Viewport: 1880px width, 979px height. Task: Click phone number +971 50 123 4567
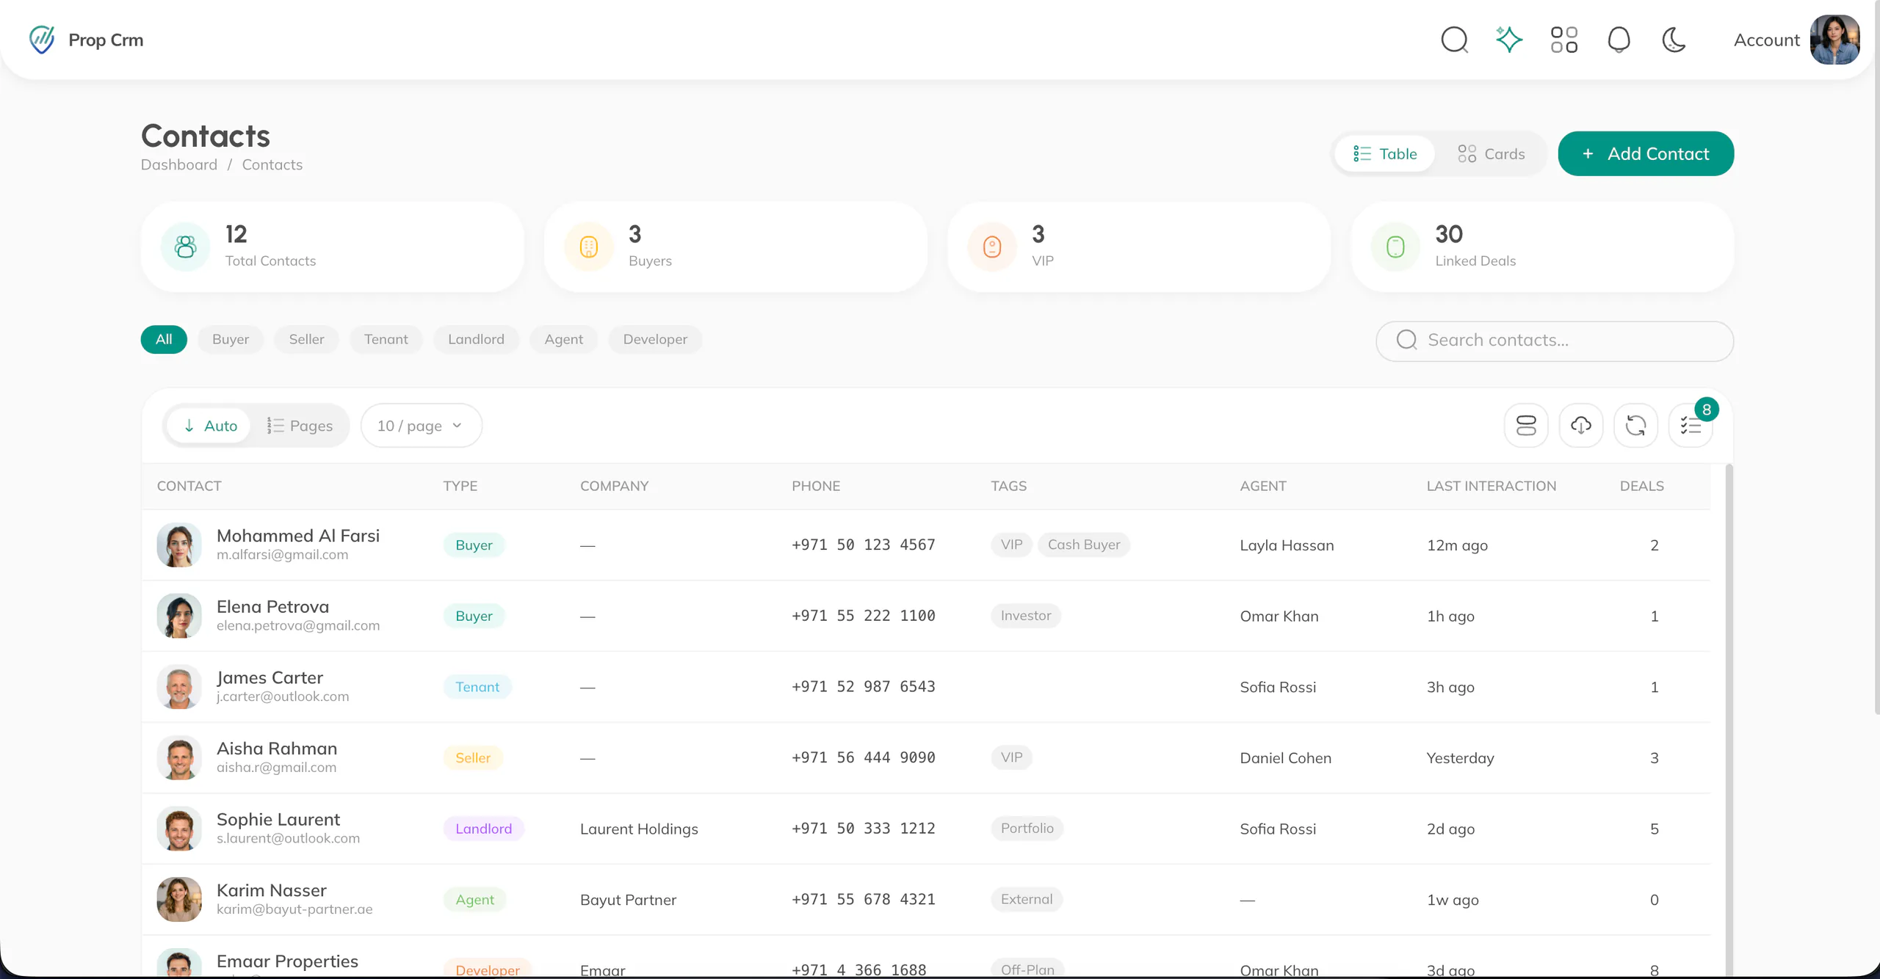(863, 545)
